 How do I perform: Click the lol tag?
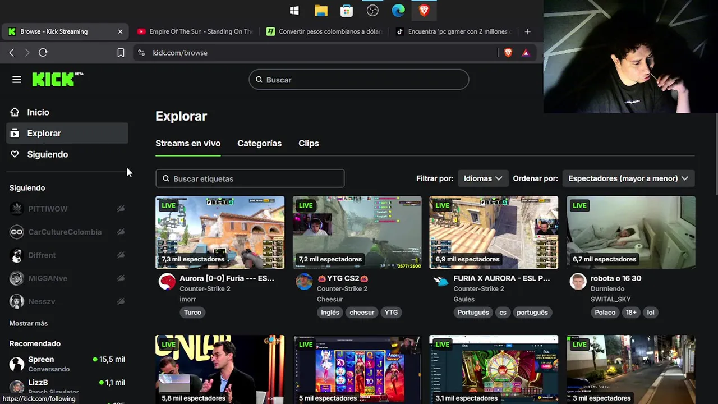tap(651, 313)
